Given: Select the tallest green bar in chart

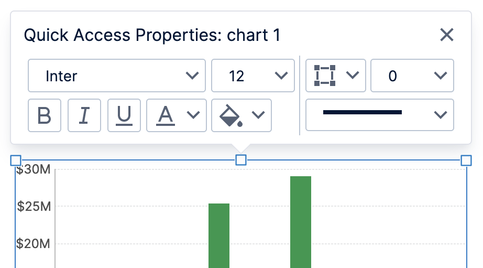Looking at the screenshot, I should pos(301,222).
